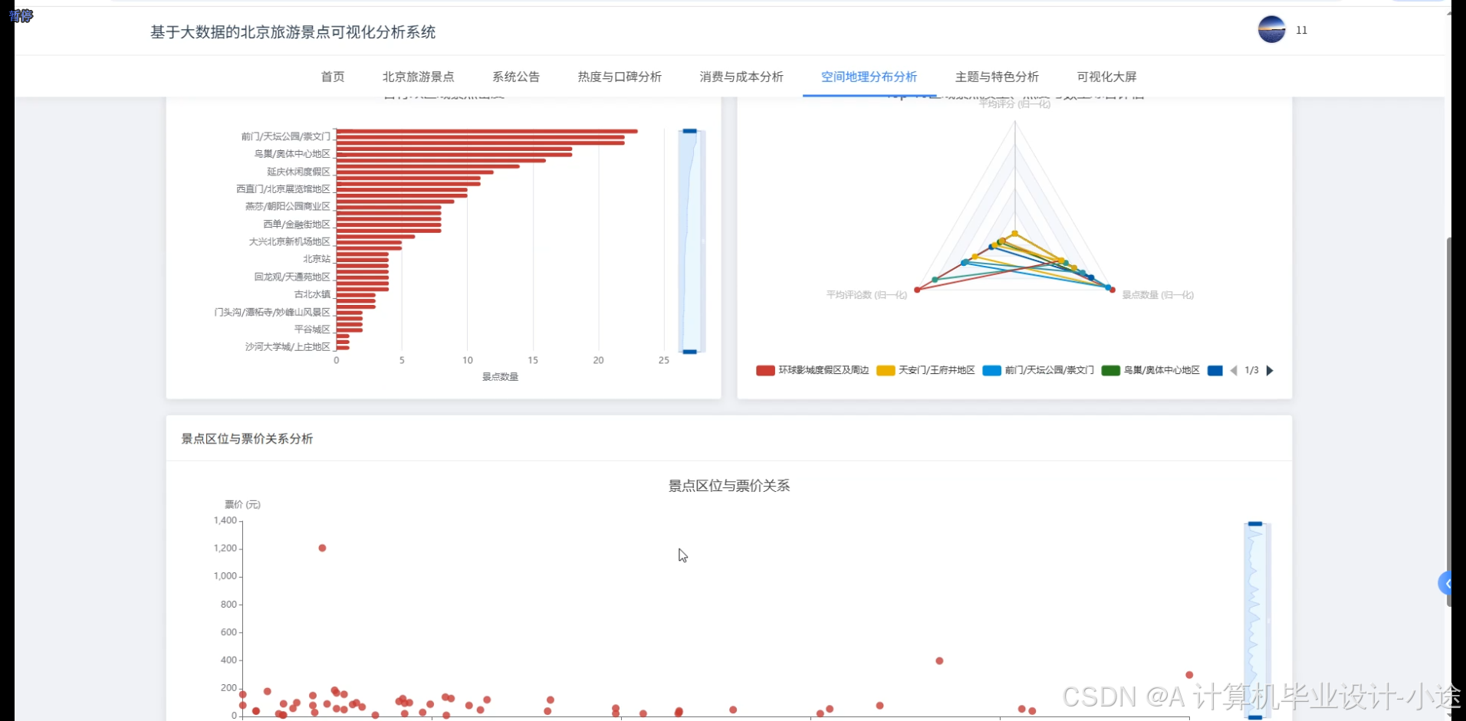This screenshot has width=1466, height=721.
Task: Click the 北京站 bar label
Action: [317, 259]
